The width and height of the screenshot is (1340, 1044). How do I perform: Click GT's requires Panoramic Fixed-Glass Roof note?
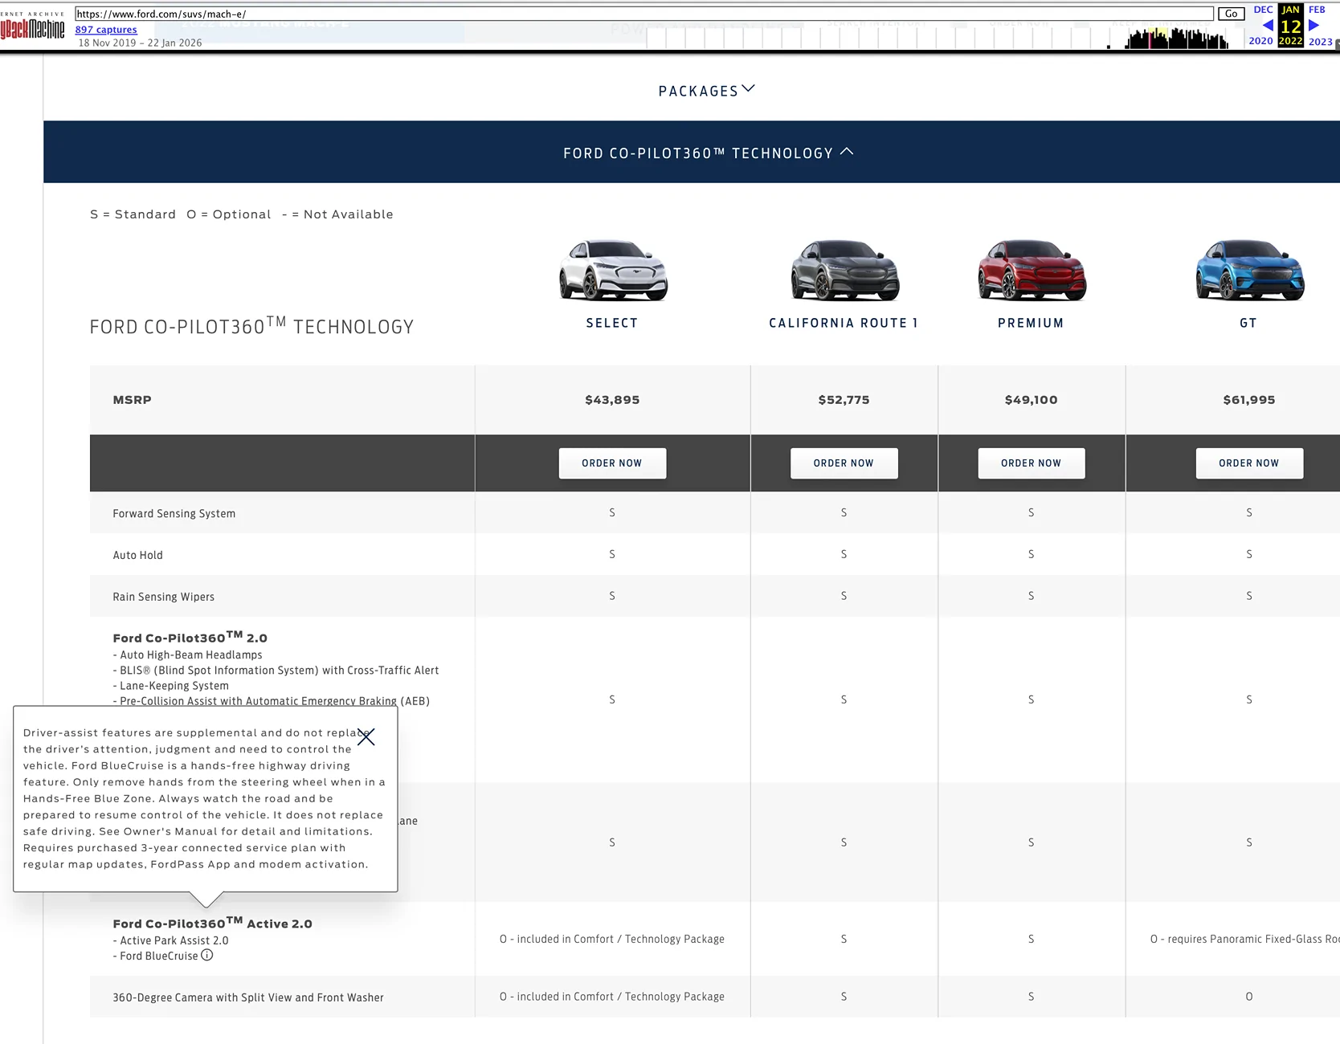1244,939
